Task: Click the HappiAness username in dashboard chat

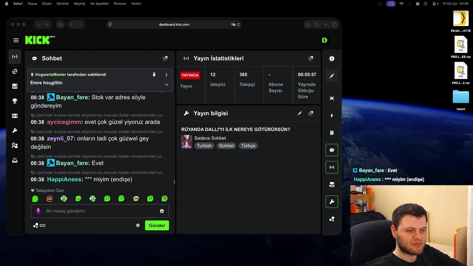Action: pos(64,179)
